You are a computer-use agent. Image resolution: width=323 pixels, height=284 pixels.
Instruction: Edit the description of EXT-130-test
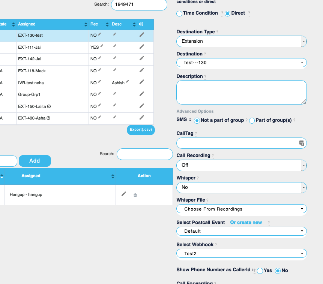(x=115, y=34)
